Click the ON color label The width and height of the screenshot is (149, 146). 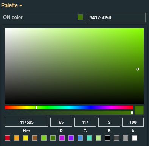[13, 17]
